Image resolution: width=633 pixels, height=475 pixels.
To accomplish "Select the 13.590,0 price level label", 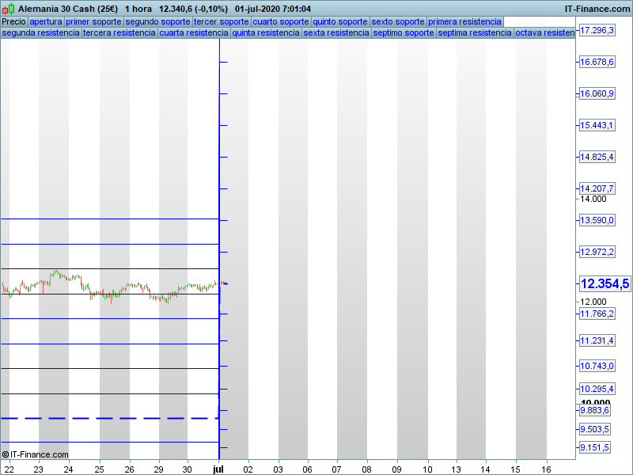I will click(597, 220).
